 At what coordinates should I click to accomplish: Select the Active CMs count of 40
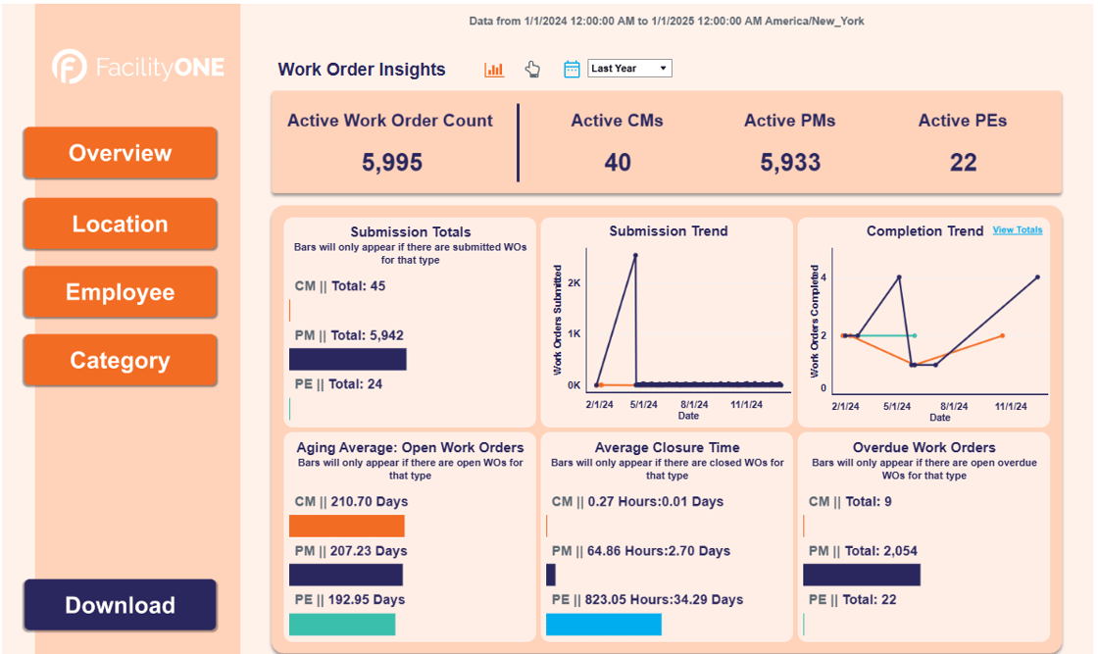(617, 163)
